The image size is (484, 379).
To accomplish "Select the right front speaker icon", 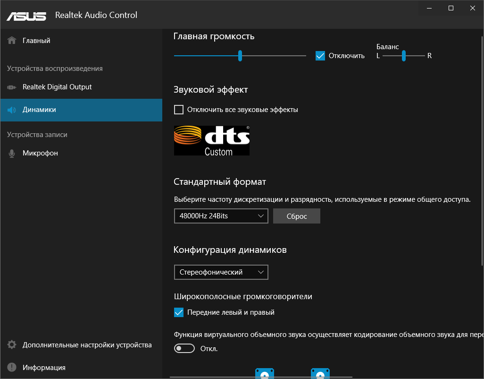I will click(x=320, y=373).
